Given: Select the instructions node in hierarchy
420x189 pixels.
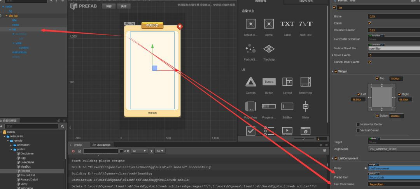Looking at the screenshot, I should pos(19,52).
